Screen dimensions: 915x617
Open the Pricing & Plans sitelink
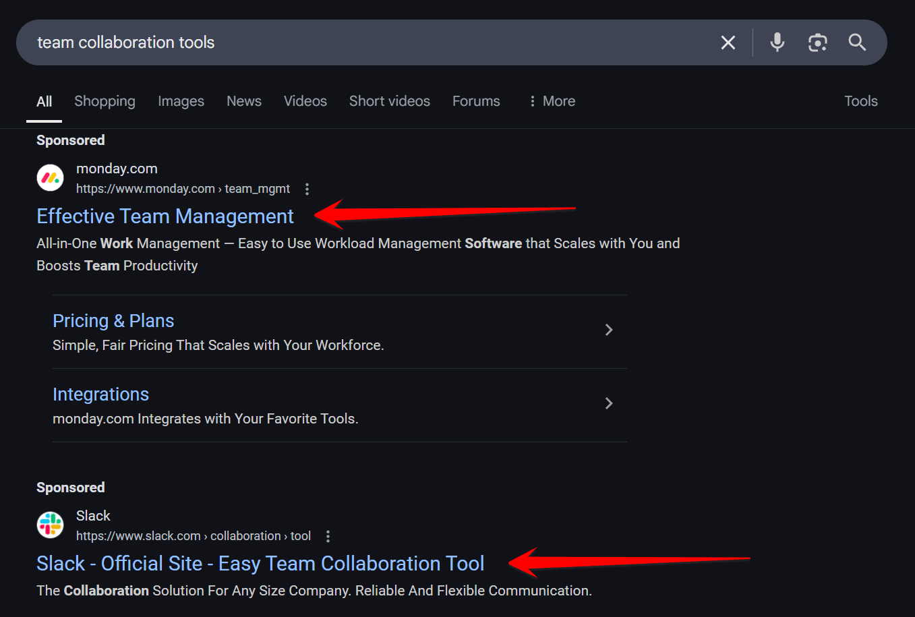click(x=113, y=321)
